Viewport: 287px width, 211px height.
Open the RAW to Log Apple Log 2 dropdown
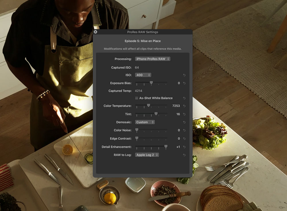pyautogui.click(x=147, y=155)
